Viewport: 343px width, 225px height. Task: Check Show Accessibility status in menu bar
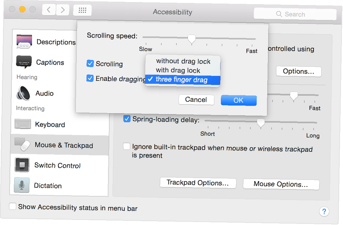coord(12,206)
